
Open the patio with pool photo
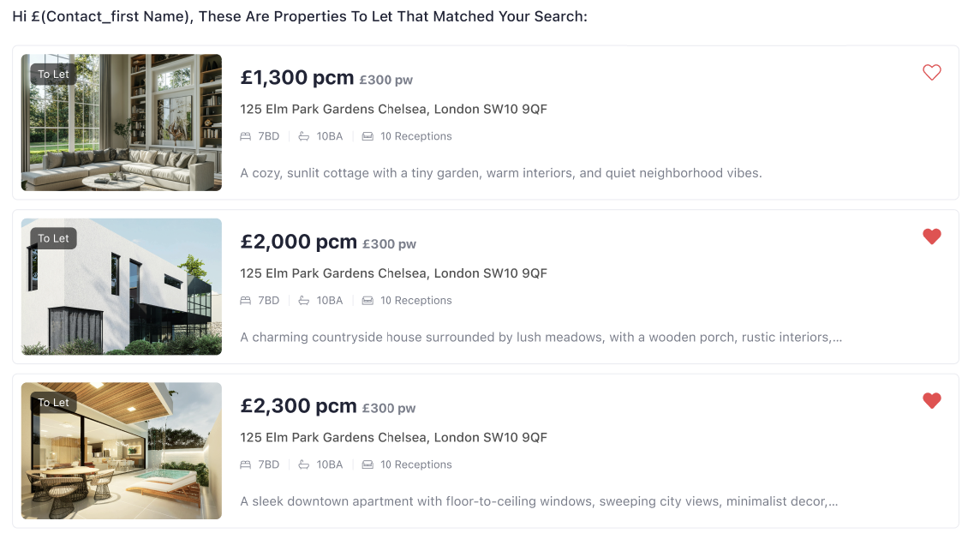(121, 451)
